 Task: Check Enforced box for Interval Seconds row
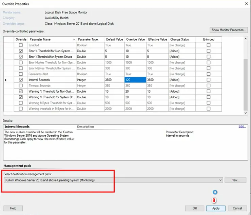(208, 80)
